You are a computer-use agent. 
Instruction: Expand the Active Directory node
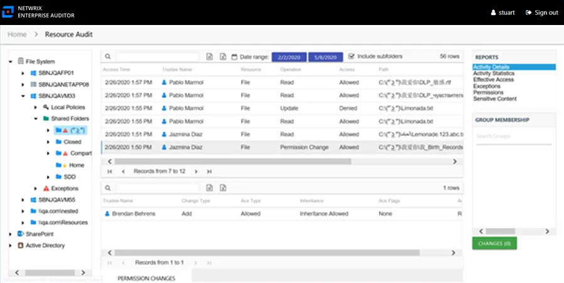coord(11,245)
